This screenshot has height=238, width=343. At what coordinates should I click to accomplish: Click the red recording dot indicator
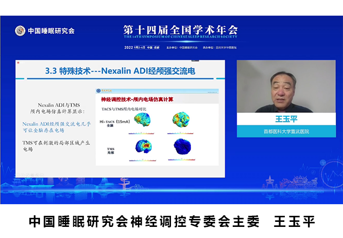18,63
